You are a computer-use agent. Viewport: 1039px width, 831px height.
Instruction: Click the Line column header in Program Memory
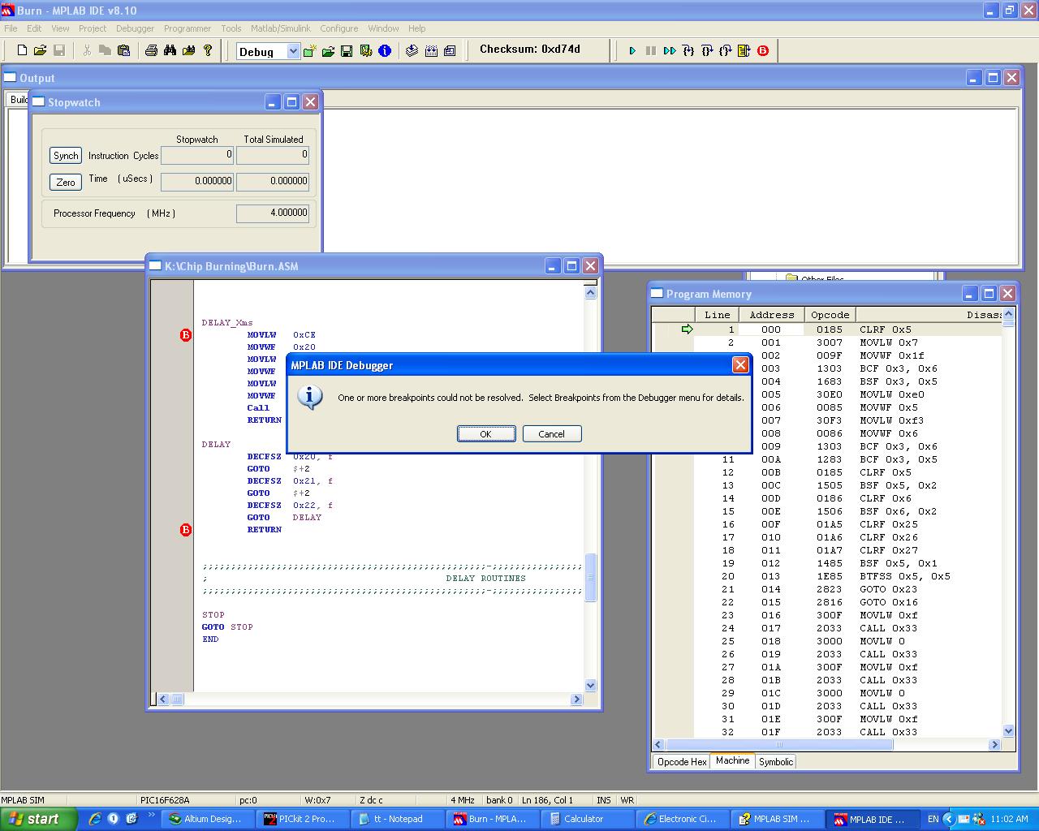[x=718, y=315]
